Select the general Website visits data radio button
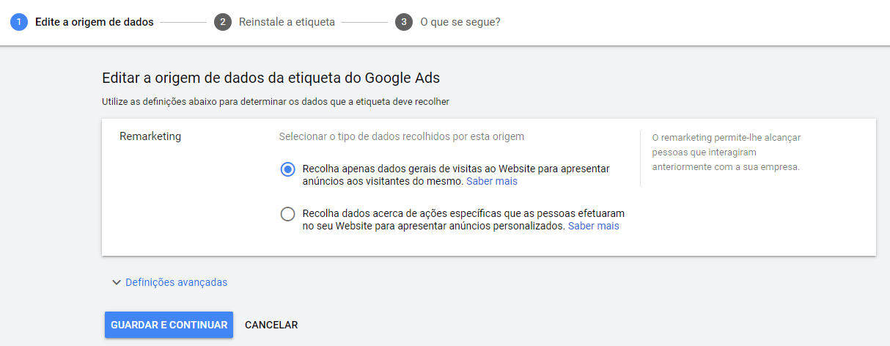 coord(288,169)
